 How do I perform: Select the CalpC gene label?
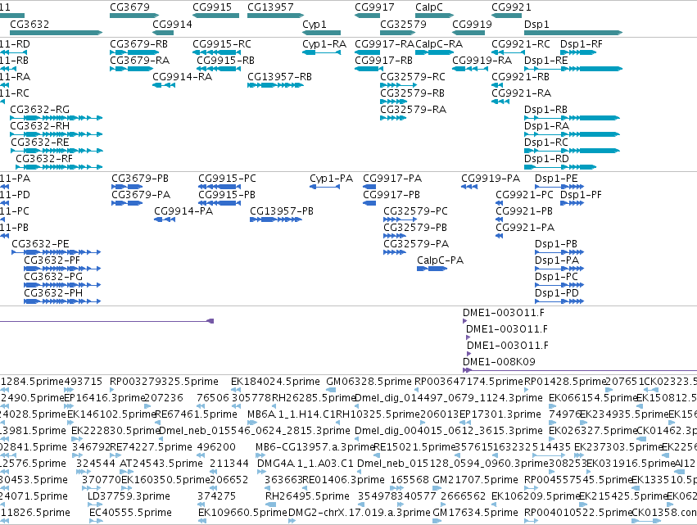429,7
